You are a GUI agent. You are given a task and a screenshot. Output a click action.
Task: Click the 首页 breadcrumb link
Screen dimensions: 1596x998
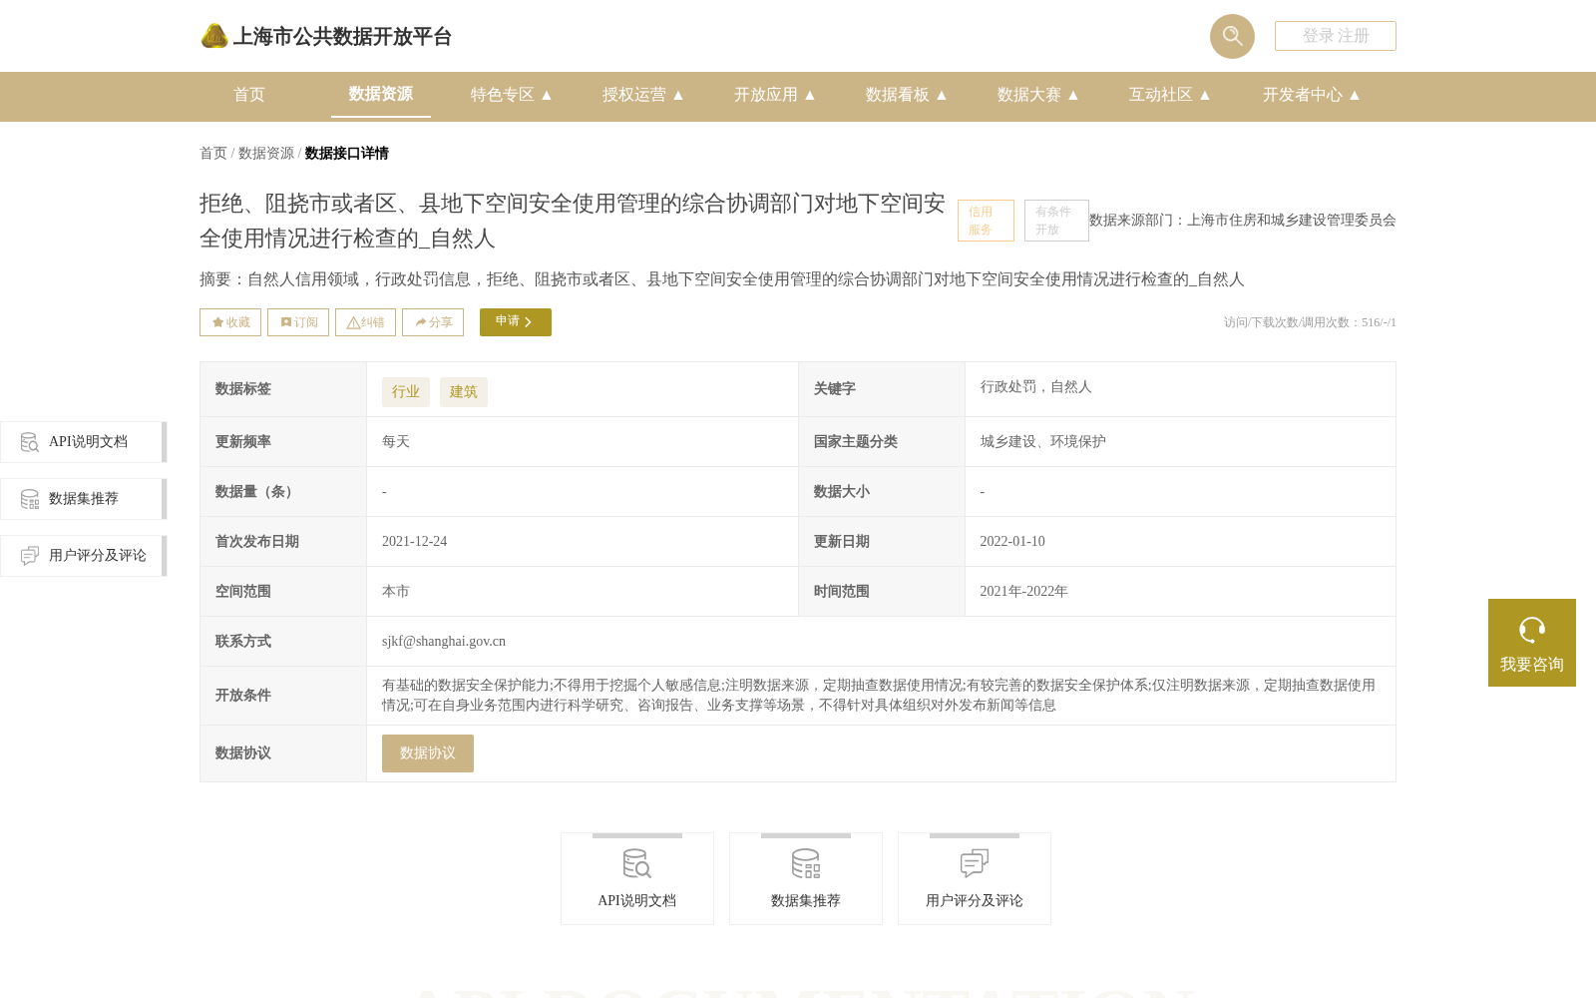(213, 153)
